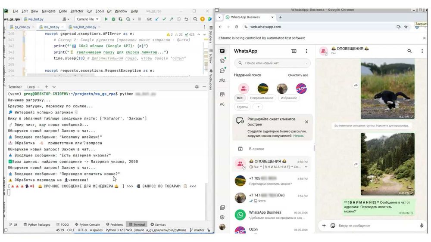The width and height of the screenshot is (431, 242).
Task: Open Ozon chat in list
Action: pos(272,230)
